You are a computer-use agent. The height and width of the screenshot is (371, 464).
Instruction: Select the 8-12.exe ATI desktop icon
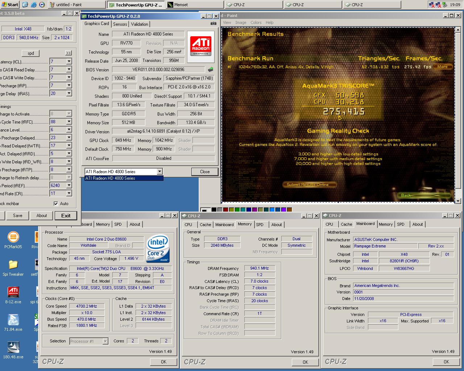point(13,295)
